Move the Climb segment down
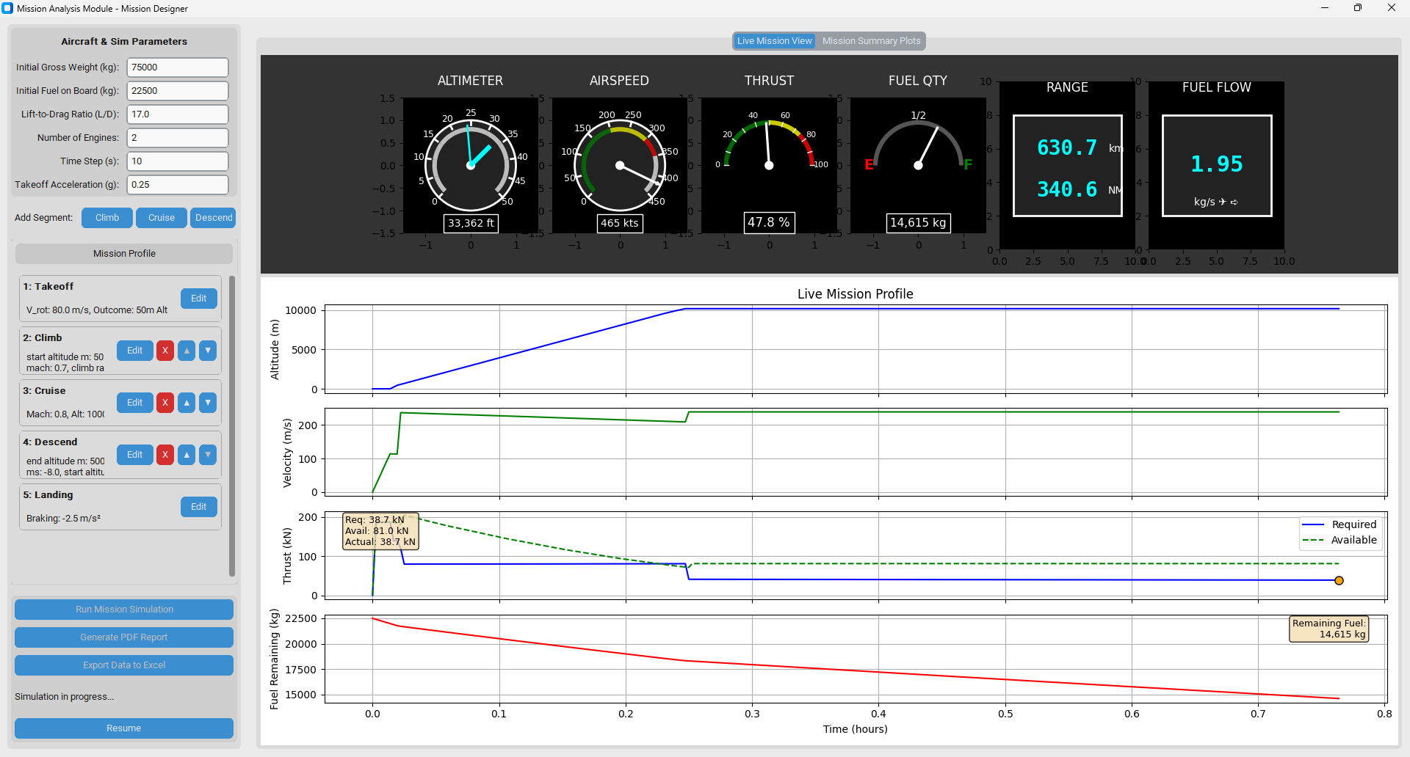The width and height of the screenshot is (1410, 757). coord(208,351)
